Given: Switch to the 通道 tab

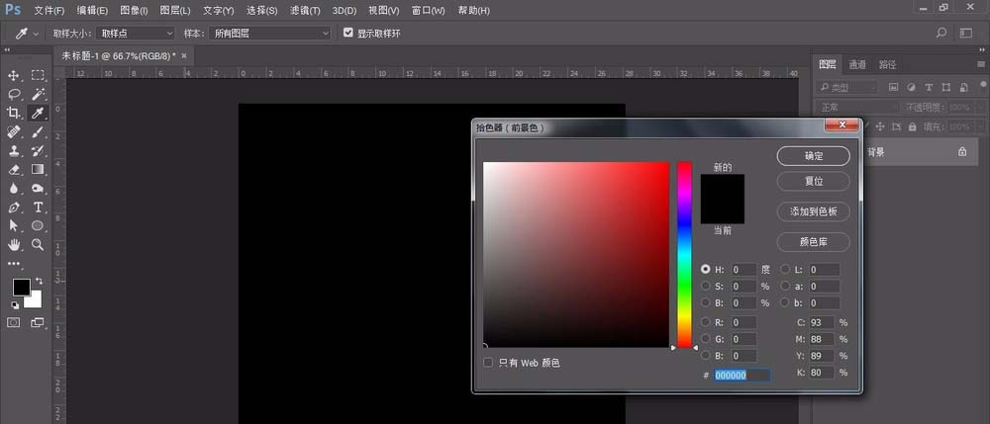Looking at the screenshot, I should tap(857, 64).
